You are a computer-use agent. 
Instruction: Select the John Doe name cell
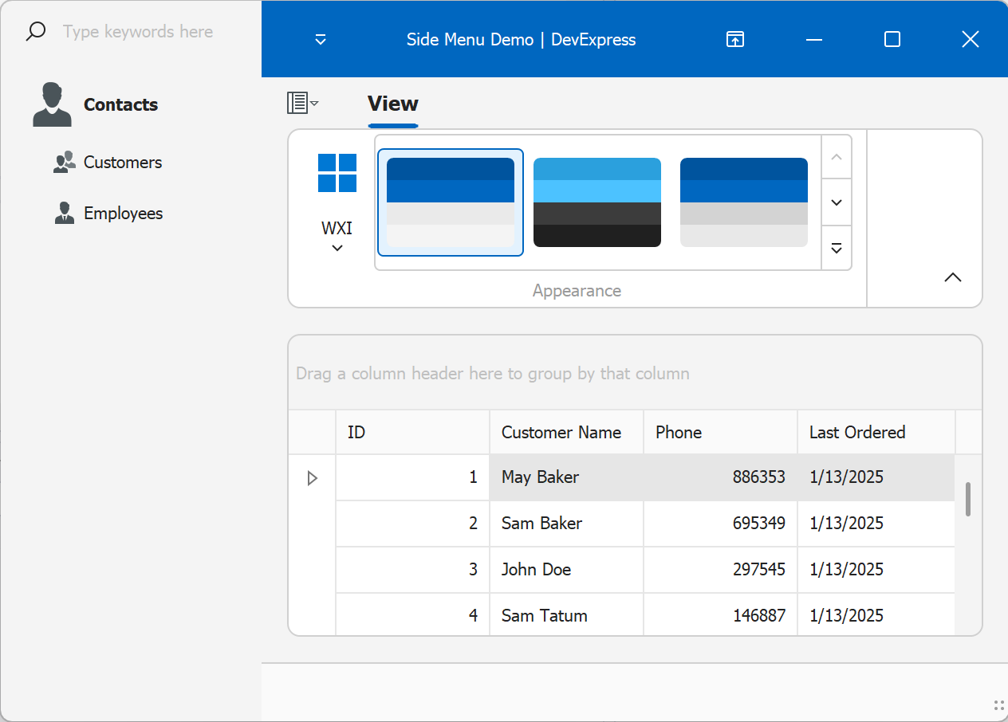(567, 570)
